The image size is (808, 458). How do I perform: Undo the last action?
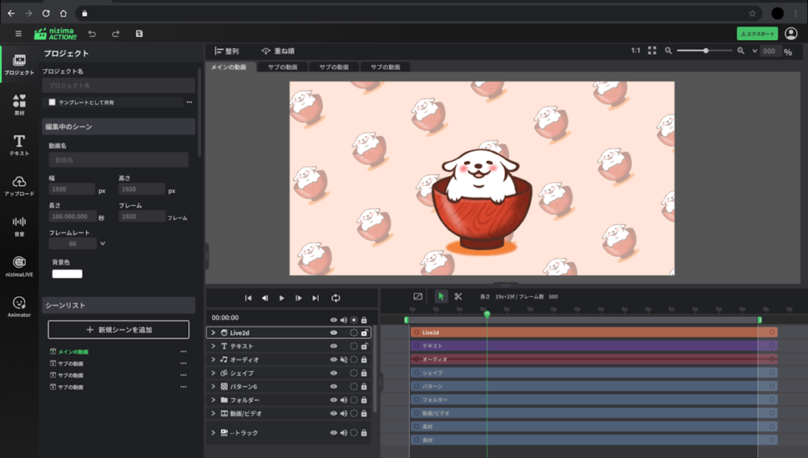92,34
